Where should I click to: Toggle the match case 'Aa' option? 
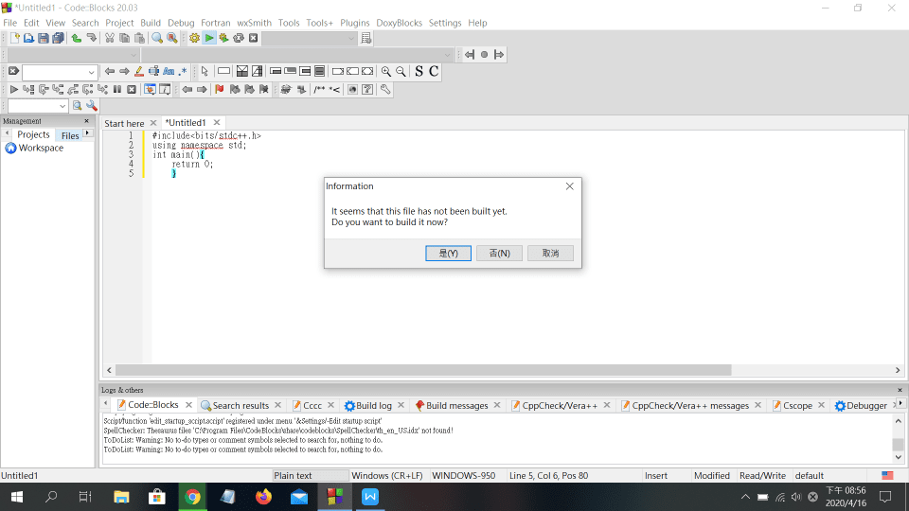pos(169,71)
